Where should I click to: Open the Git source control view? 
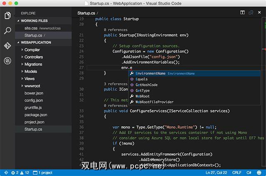[7, 46]
